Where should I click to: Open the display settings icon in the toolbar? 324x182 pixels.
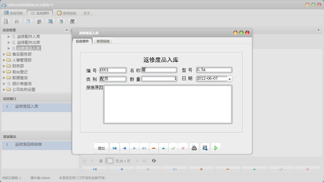pyautogui.click(x=50, y=21)
